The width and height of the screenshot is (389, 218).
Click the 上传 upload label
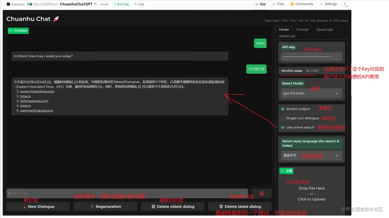286,171
